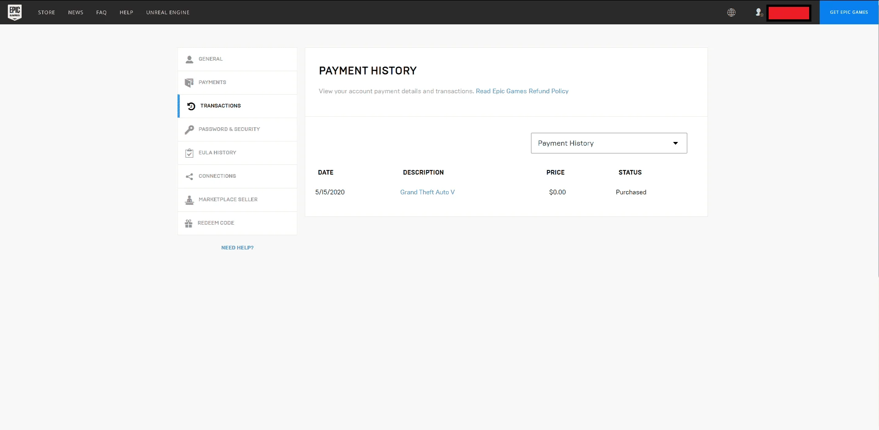
Task: Click the Description column header
Action: [423, 173]
